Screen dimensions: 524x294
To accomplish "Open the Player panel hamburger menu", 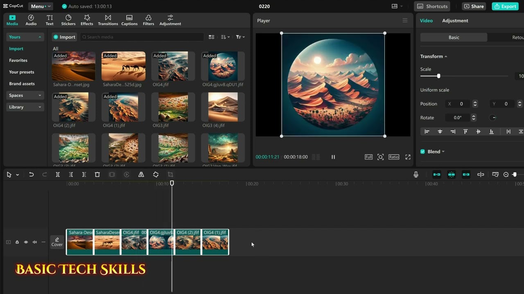I will tap(405, 20).
